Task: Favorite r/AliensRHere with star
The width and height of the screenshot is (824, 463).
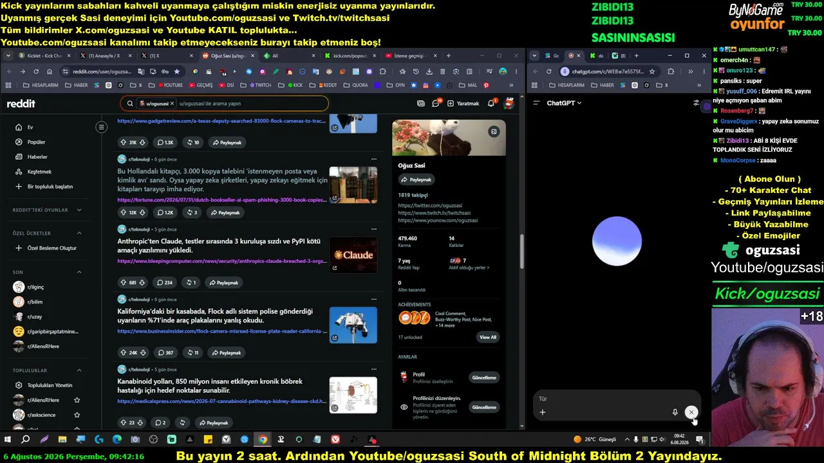Action: (77, 400)
